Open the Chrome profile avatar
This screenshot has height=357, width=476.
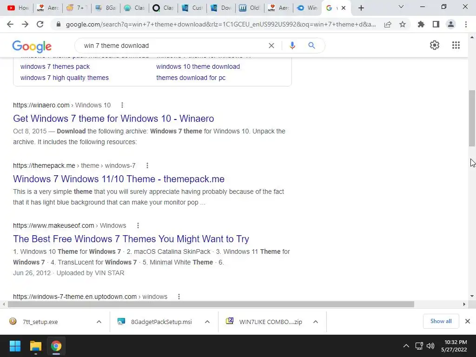point(451,24)
